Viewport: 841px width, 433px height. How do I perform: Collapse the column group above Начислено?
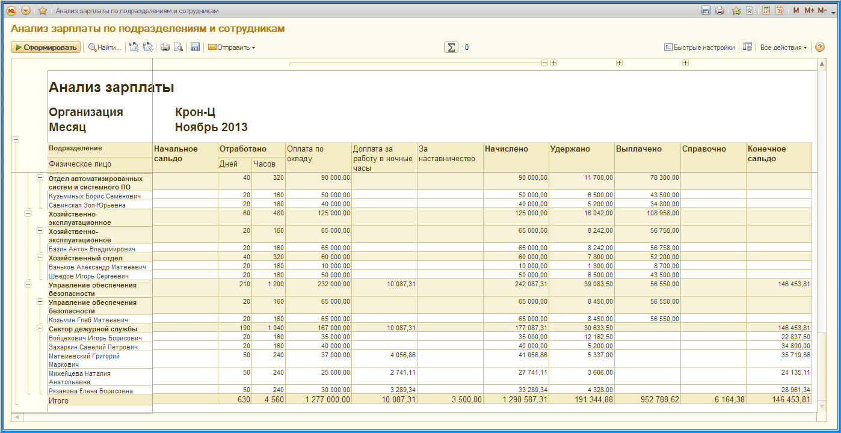[x=544, y=63]
